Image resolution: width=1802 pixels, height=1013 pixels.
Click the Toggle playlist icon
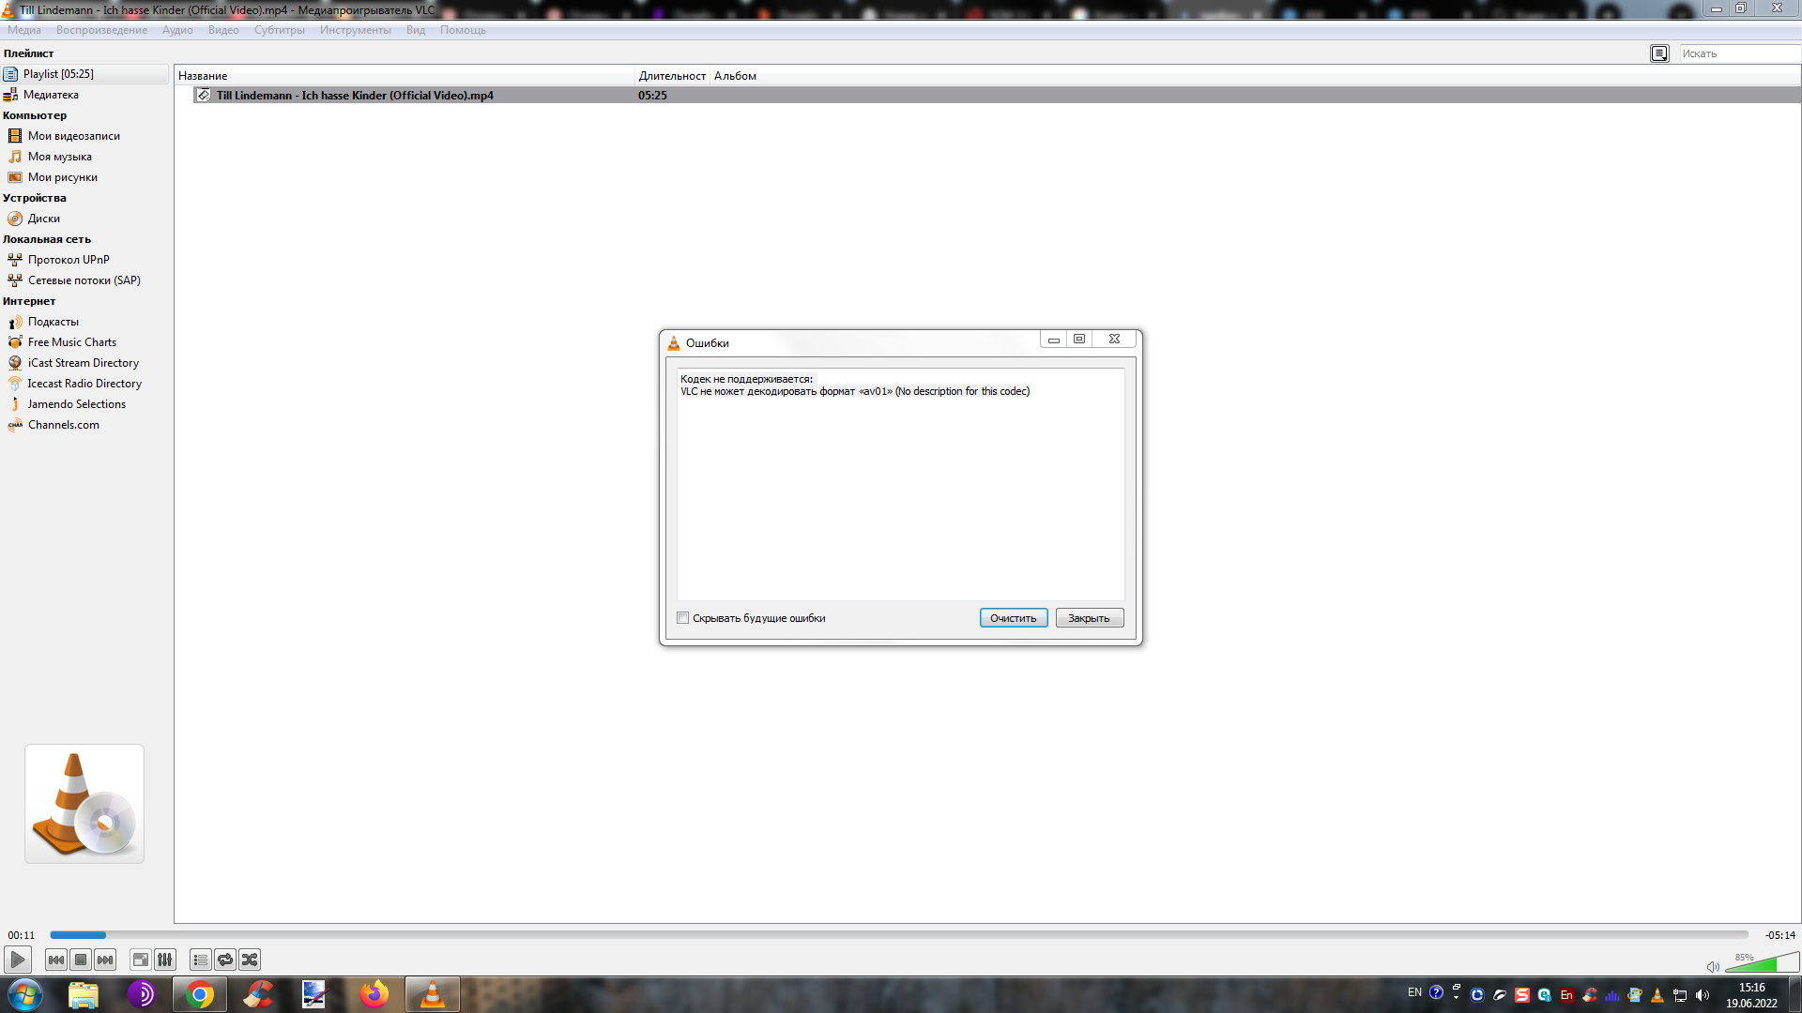tap(199, 959)
